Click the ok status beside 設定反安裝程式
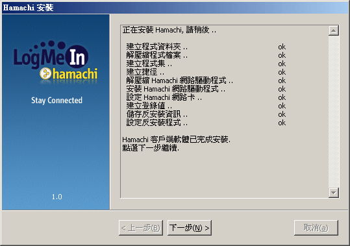Image resolution: width=350 pixels, height=246 pixels. click(282, 123)
